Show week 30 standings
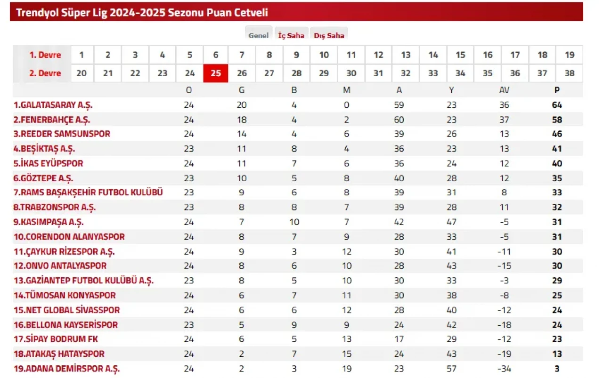The width and height of the screenshot is (603, 378). point(351,73)
